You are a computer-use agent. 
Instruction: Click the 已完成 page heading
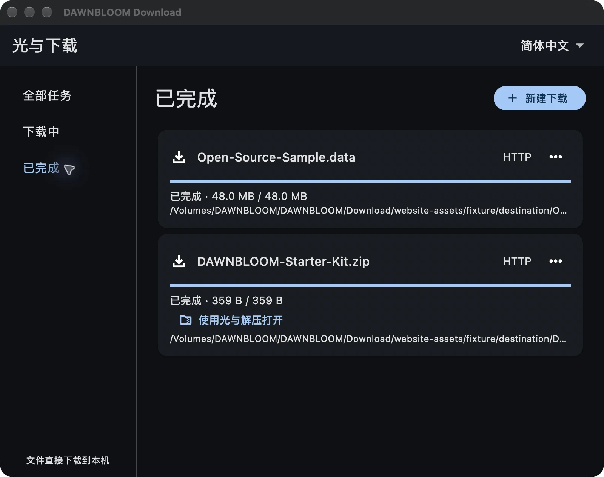coord(186,98)
